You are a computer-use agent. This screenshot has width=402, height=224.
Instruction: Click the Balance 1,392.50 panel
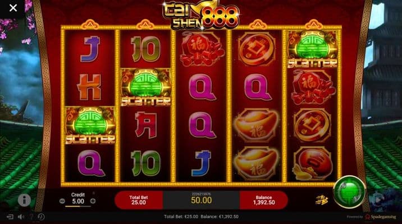click(x=264, y=200)
